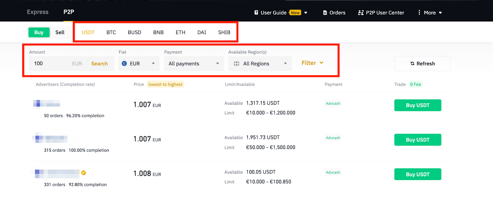
Task: Switch to the Express tab
Action: tap(38, 12)
